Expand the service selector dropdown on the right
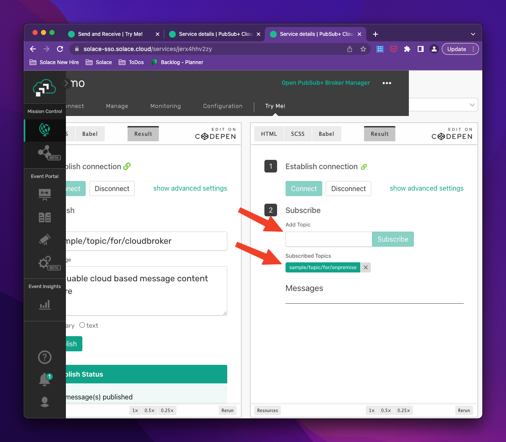The height and width of the screenshot is (442, 506). coord(473,105)
